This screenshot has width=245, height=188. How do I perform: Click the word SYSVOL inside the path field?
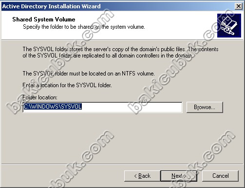(71, 107)
